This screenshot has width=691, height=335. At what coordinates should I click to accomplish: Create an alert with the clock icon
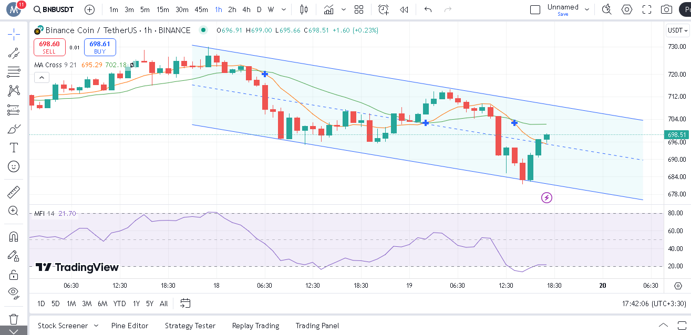pos(384,9)
